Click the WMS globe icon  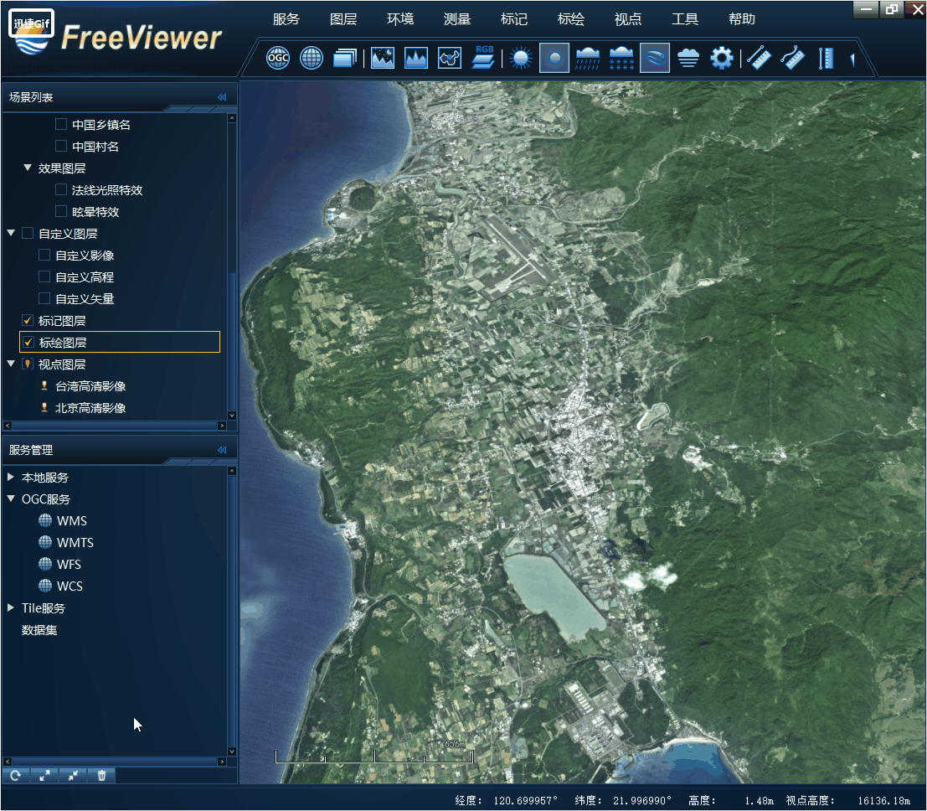pyautogui.click(x=45, y=520)
